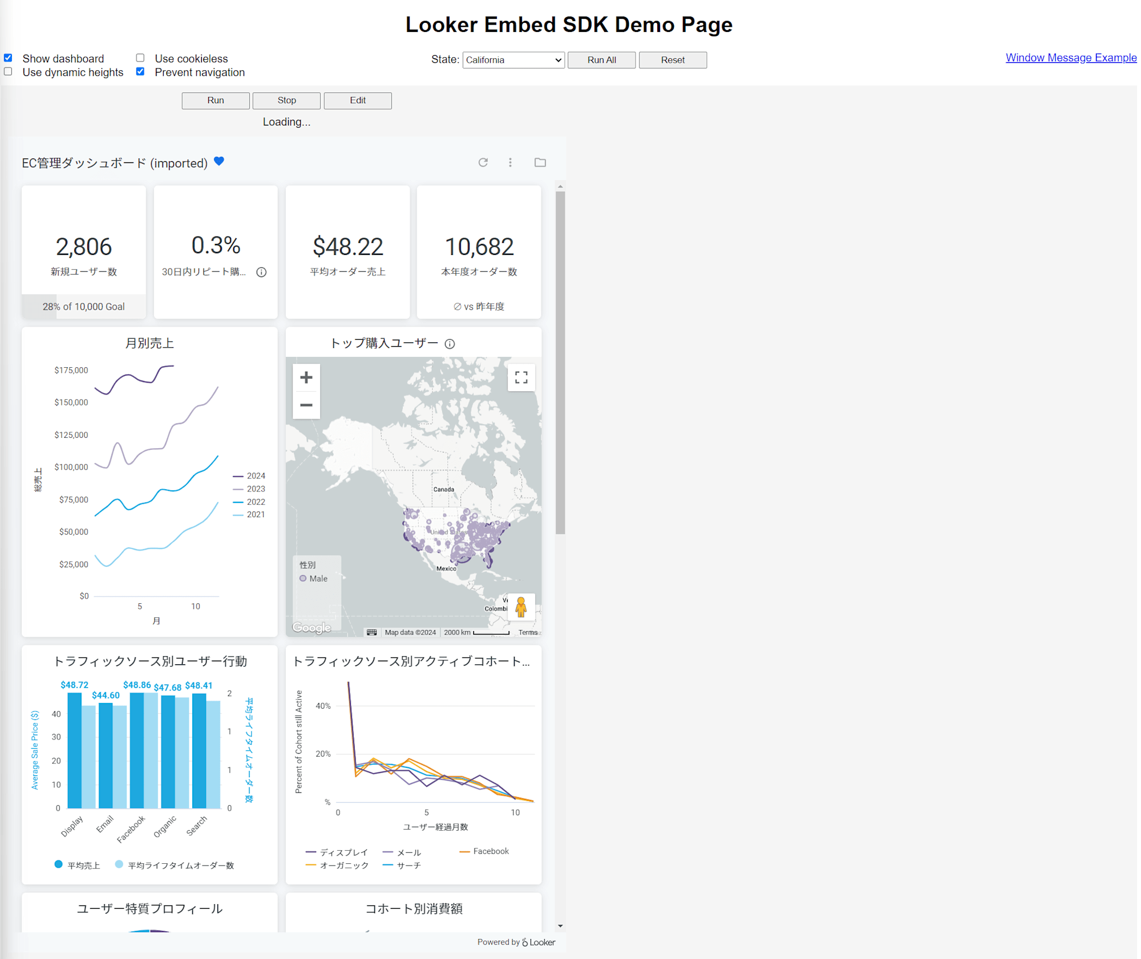The image size is (1141, 959).
Task: Toggle メール series in cohort legend
Action: click(x=403, y=854)
